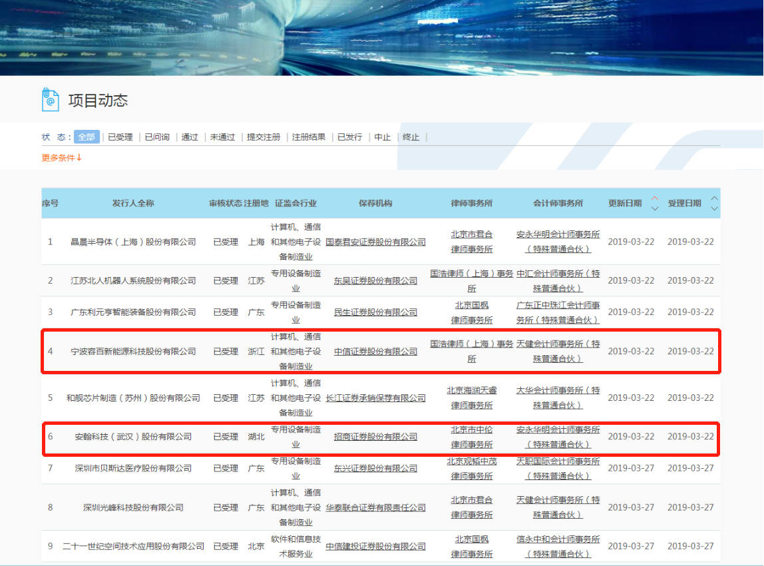
Task: Filter by 注册结果 status
Action: coord(309,137)
